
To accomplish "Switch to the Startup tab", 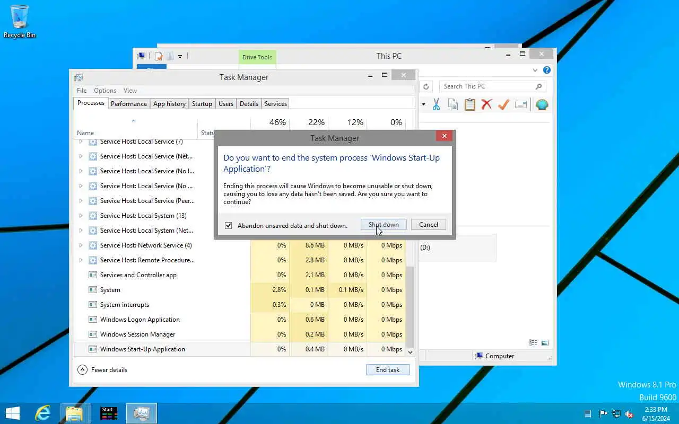I will pos(202,104).
